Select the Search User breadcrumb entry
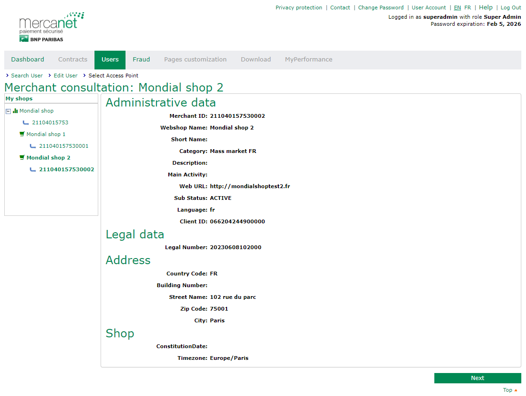This screenshot has height=396, width=526. (x=27, y=76)
